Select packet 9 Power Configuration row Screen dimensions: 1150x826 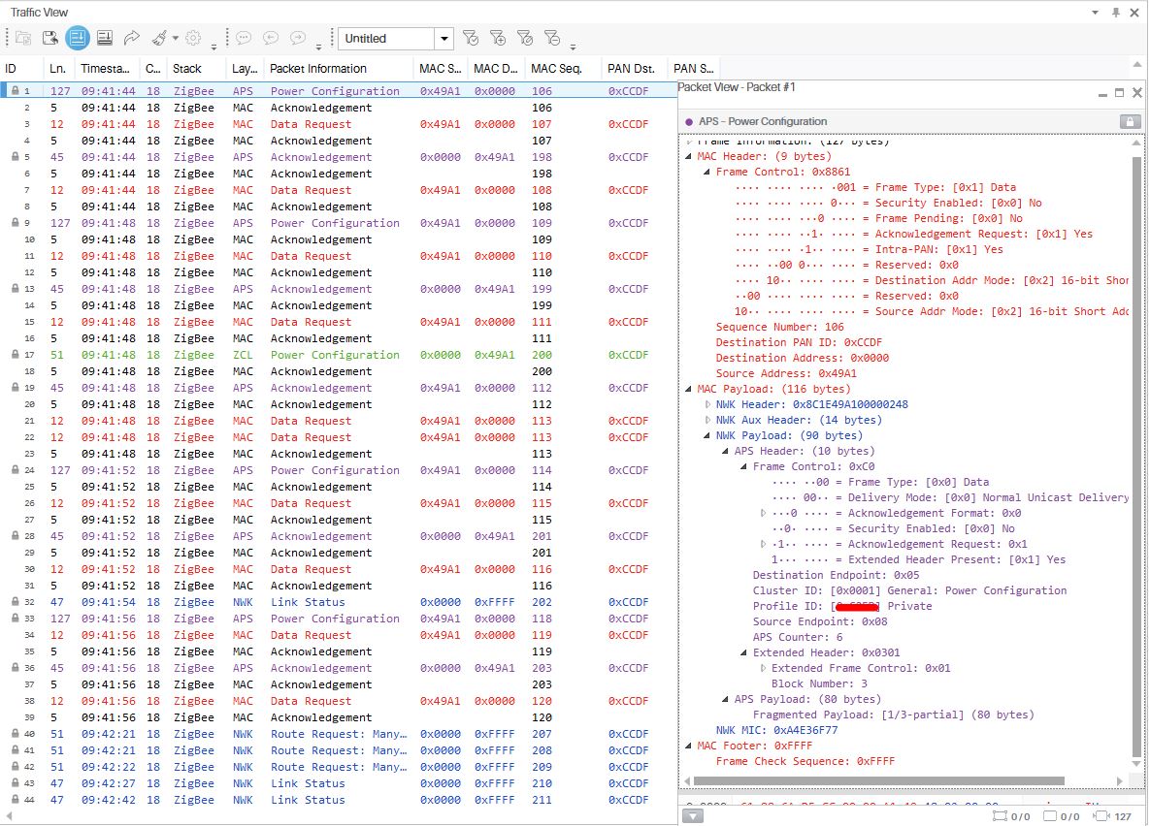[x=338, y=223]
